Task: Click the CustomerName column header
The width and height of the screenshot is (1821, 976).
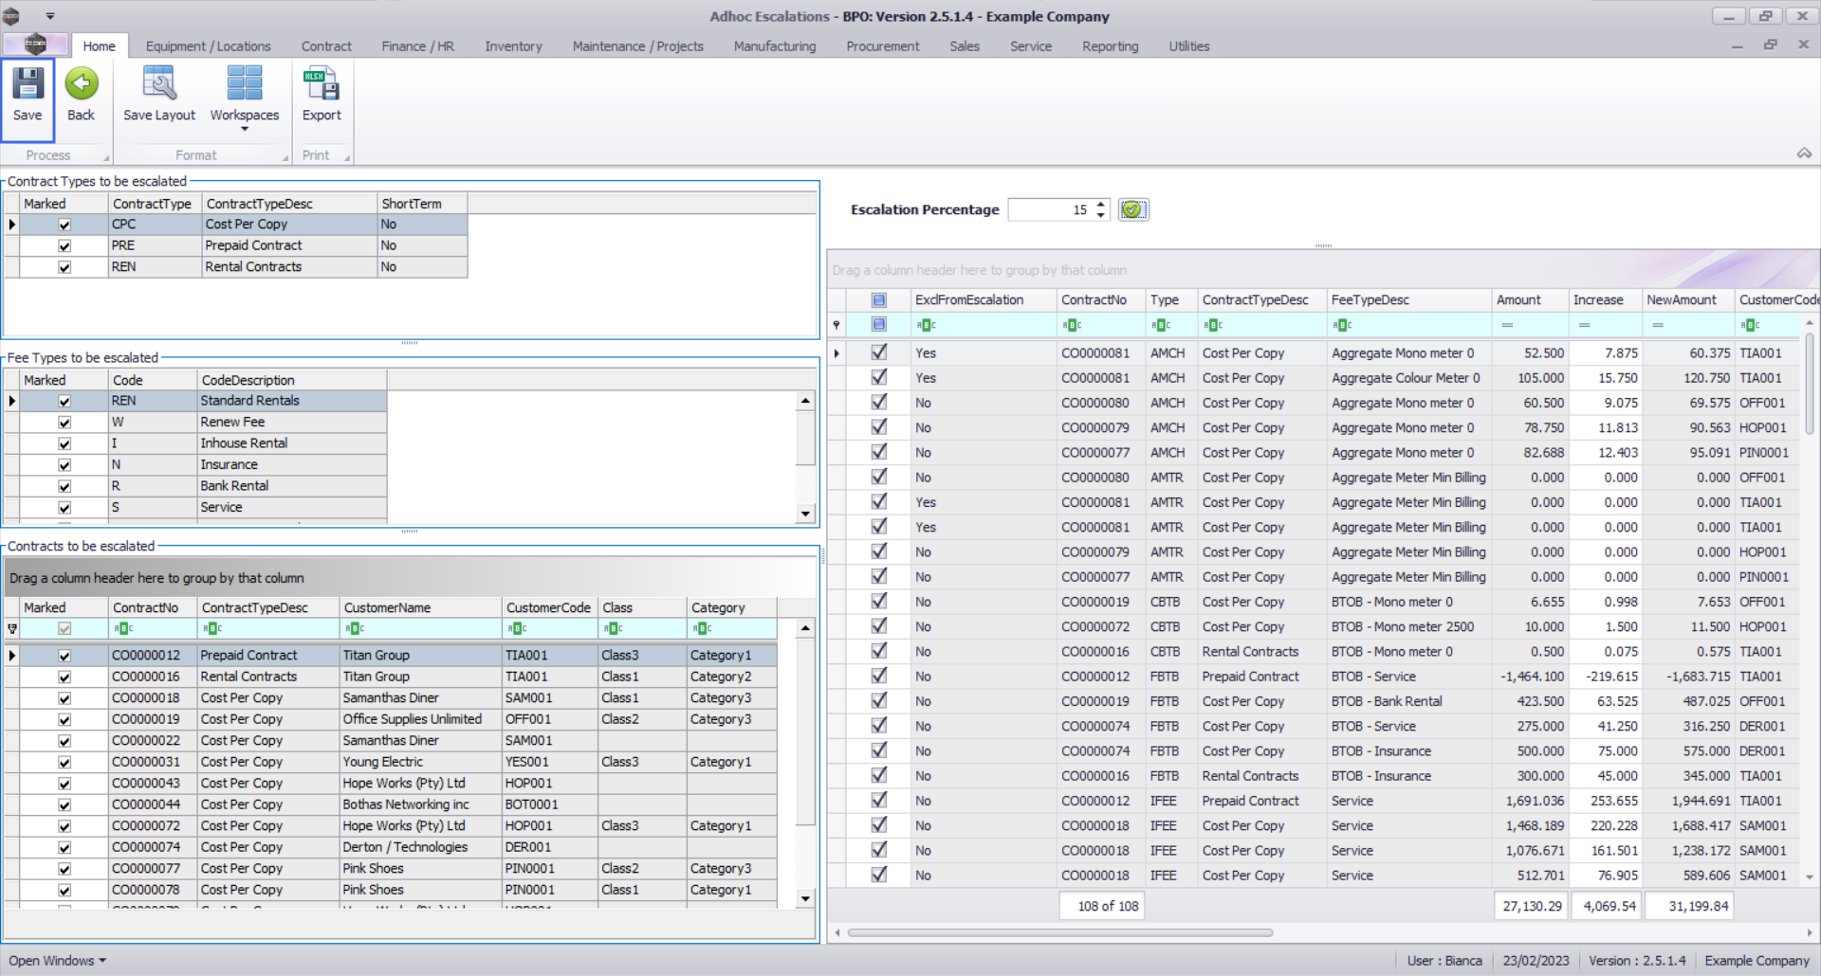Action: coord(387,608)
